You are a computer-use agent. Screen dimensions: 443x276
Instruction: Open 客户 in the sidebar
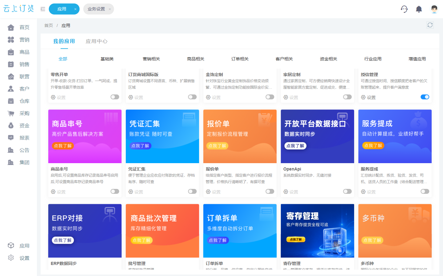coord(18,89)
